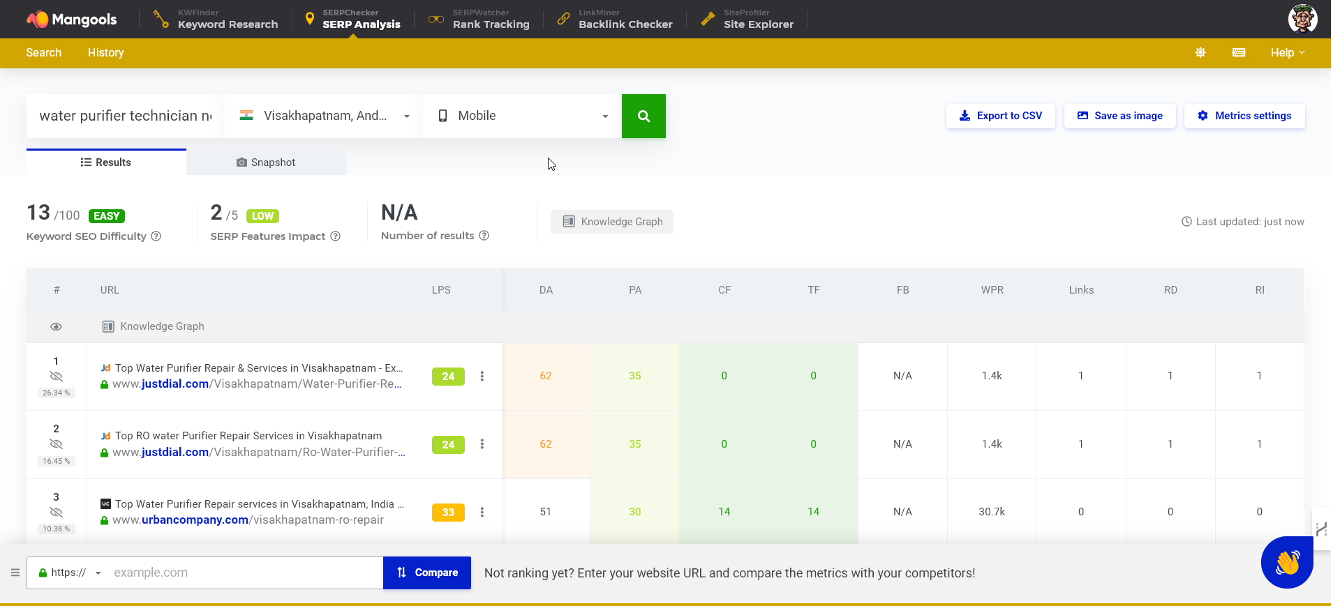Switch to Snapshot tab
Screen dimensions: 1340x606
pos(266,162)
